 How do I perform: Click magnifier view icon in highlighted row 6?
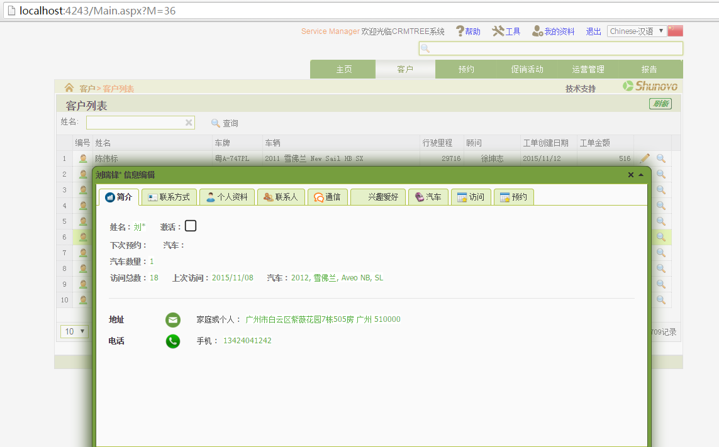click(x=660, y=236)
